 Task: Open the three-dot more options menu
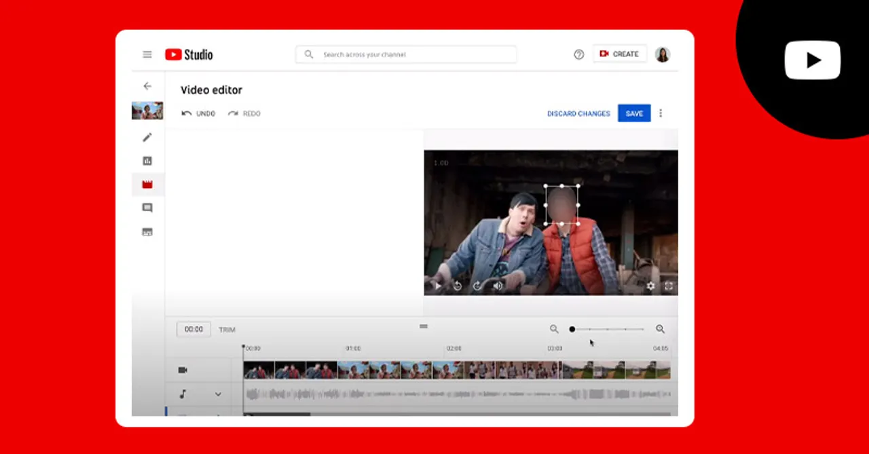click(x=661, y=113)
